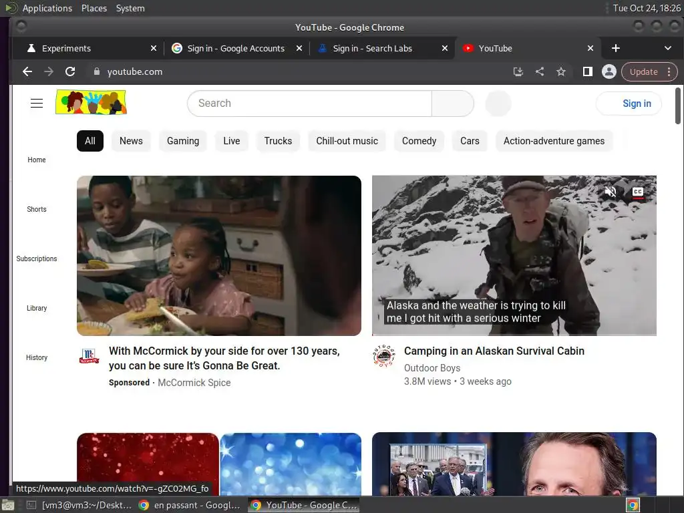Click the YouTube doodle logo
684x513 pixels.
coord(91,102)
